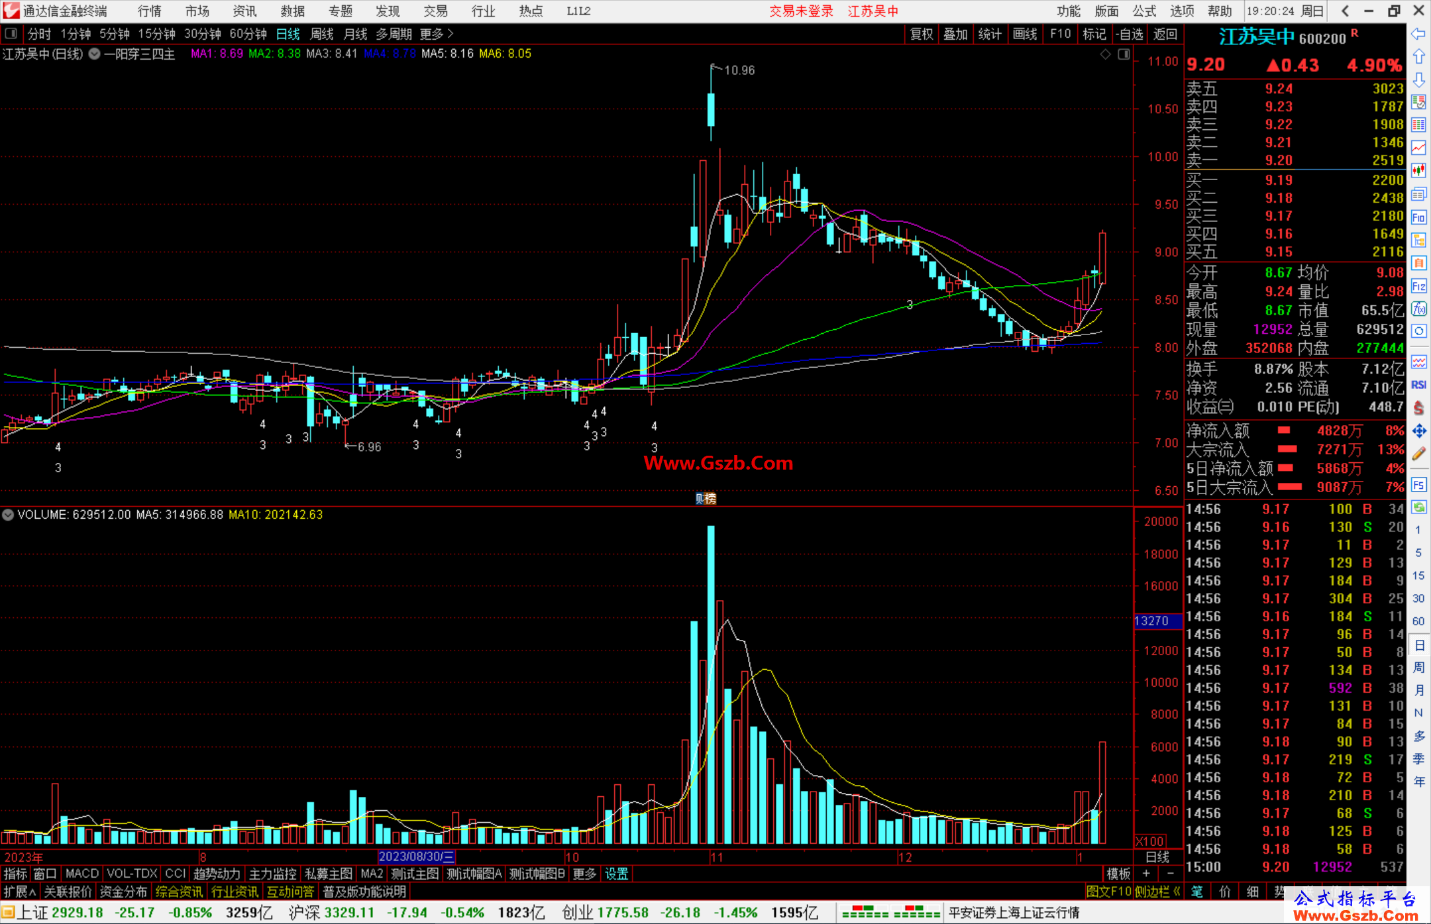
Task: Open the F10 company info sidebar icon
Action: click(1418, 217)
